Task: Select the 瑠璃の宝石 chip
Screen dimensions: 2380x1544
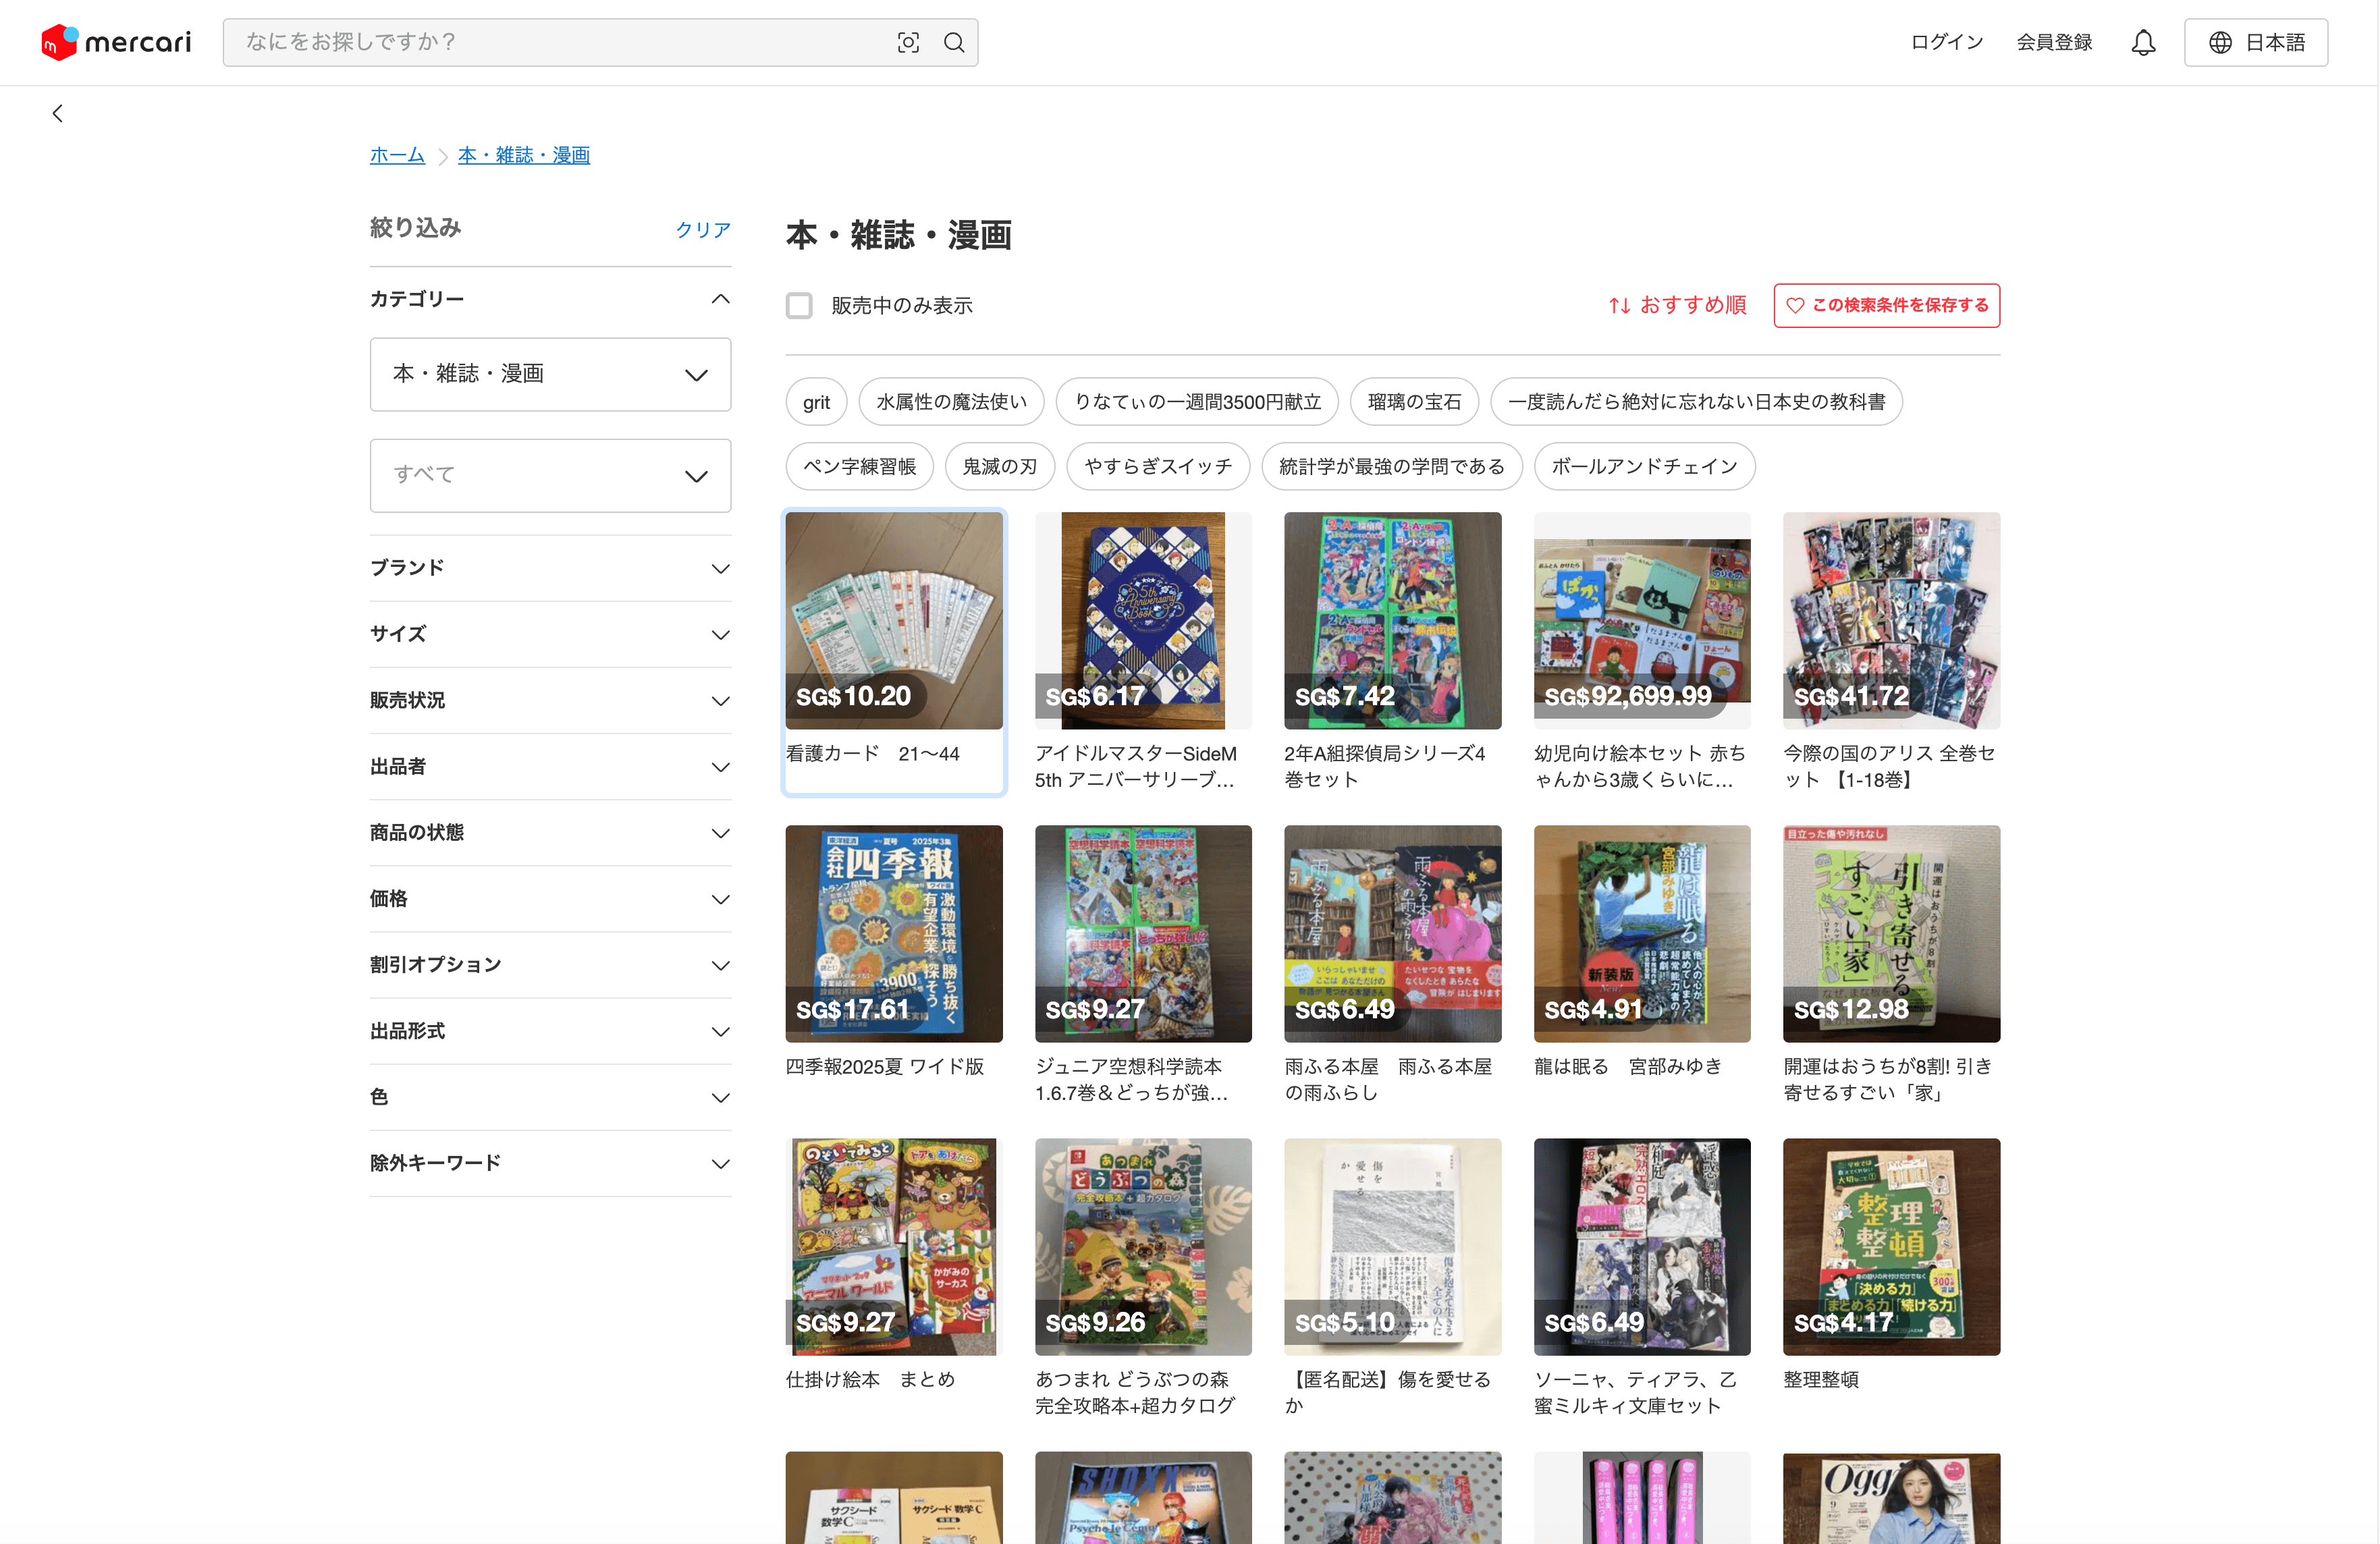Action: pyautogui.click(x=1414, y=401)
